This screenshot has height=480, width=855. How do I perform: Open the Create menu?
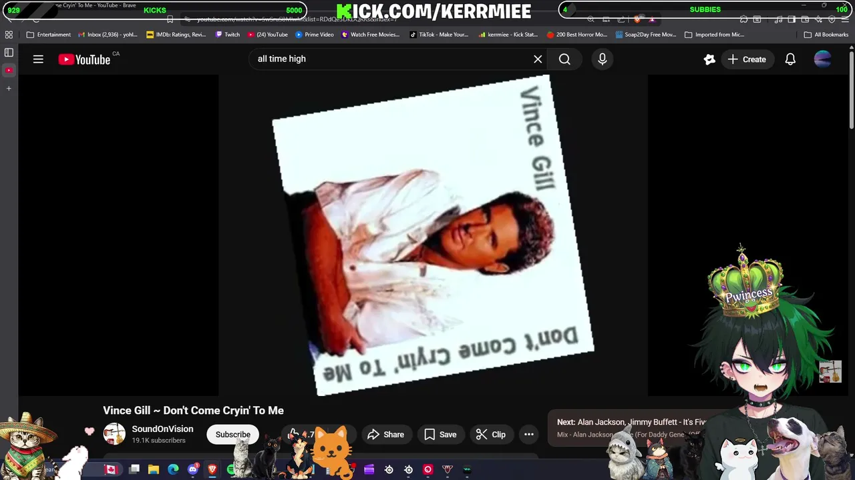point(747,59)
